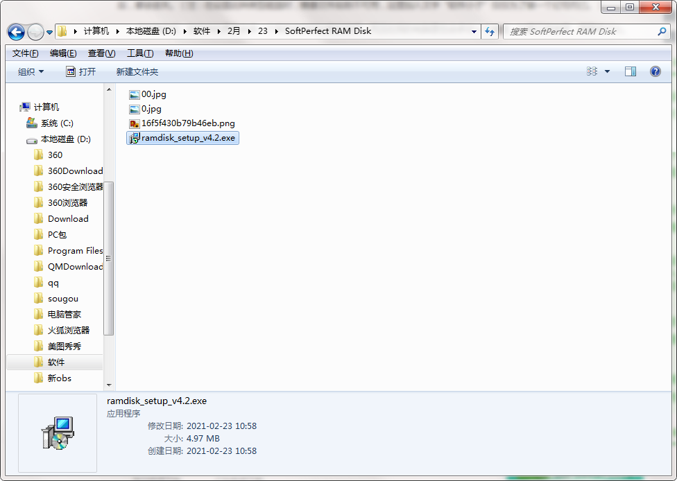
Task: Click navigation pane scrollbar thumb
Action: (x=108, y=259)
